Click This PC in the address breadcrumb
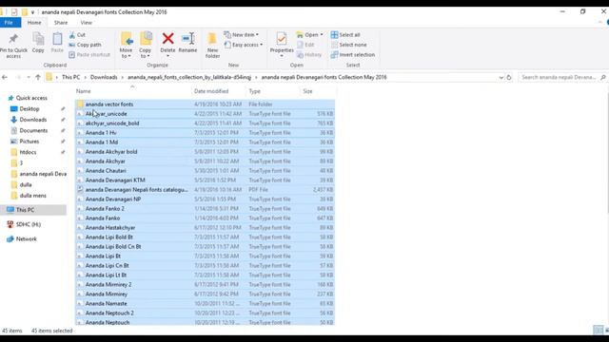The width and height of the screenshot is (609, 342). [x=70, y=77]
